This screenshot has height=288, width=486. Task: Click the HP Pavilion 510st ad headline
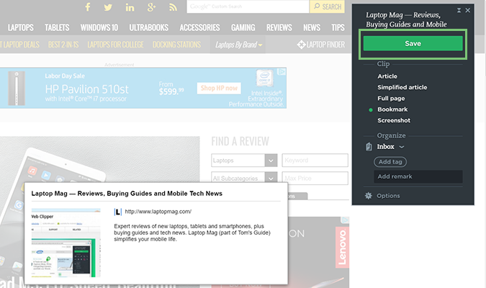[87, 89]
